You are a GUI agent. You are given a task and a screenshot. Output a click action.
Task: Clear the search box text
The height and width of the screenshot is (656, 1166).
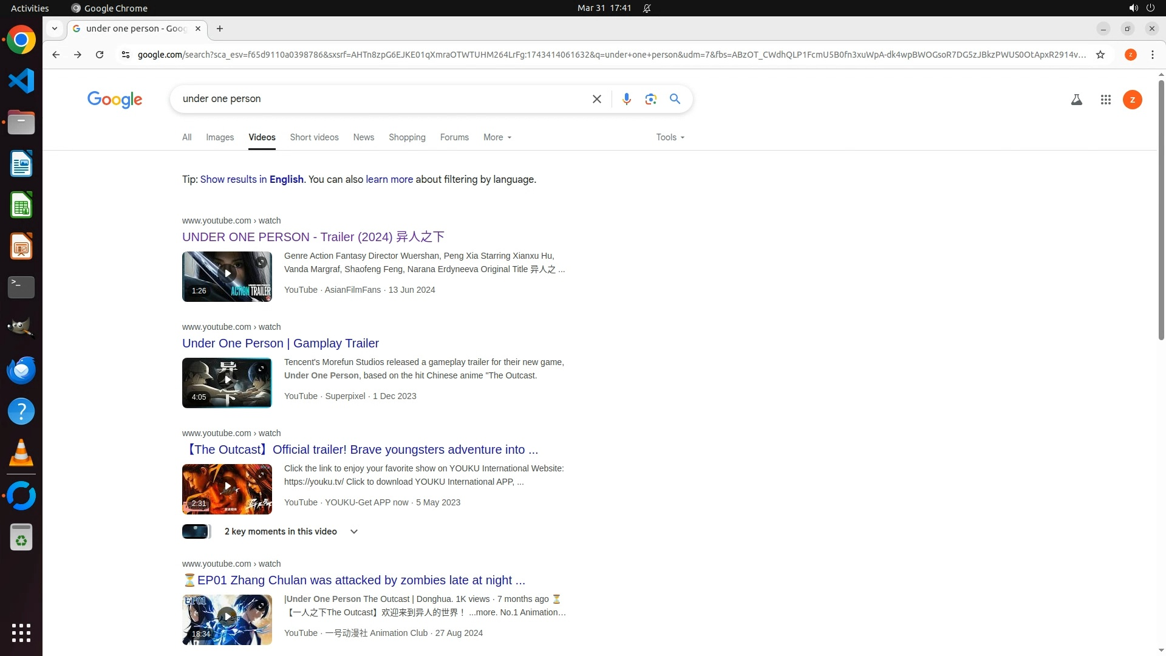coord(596,99)
